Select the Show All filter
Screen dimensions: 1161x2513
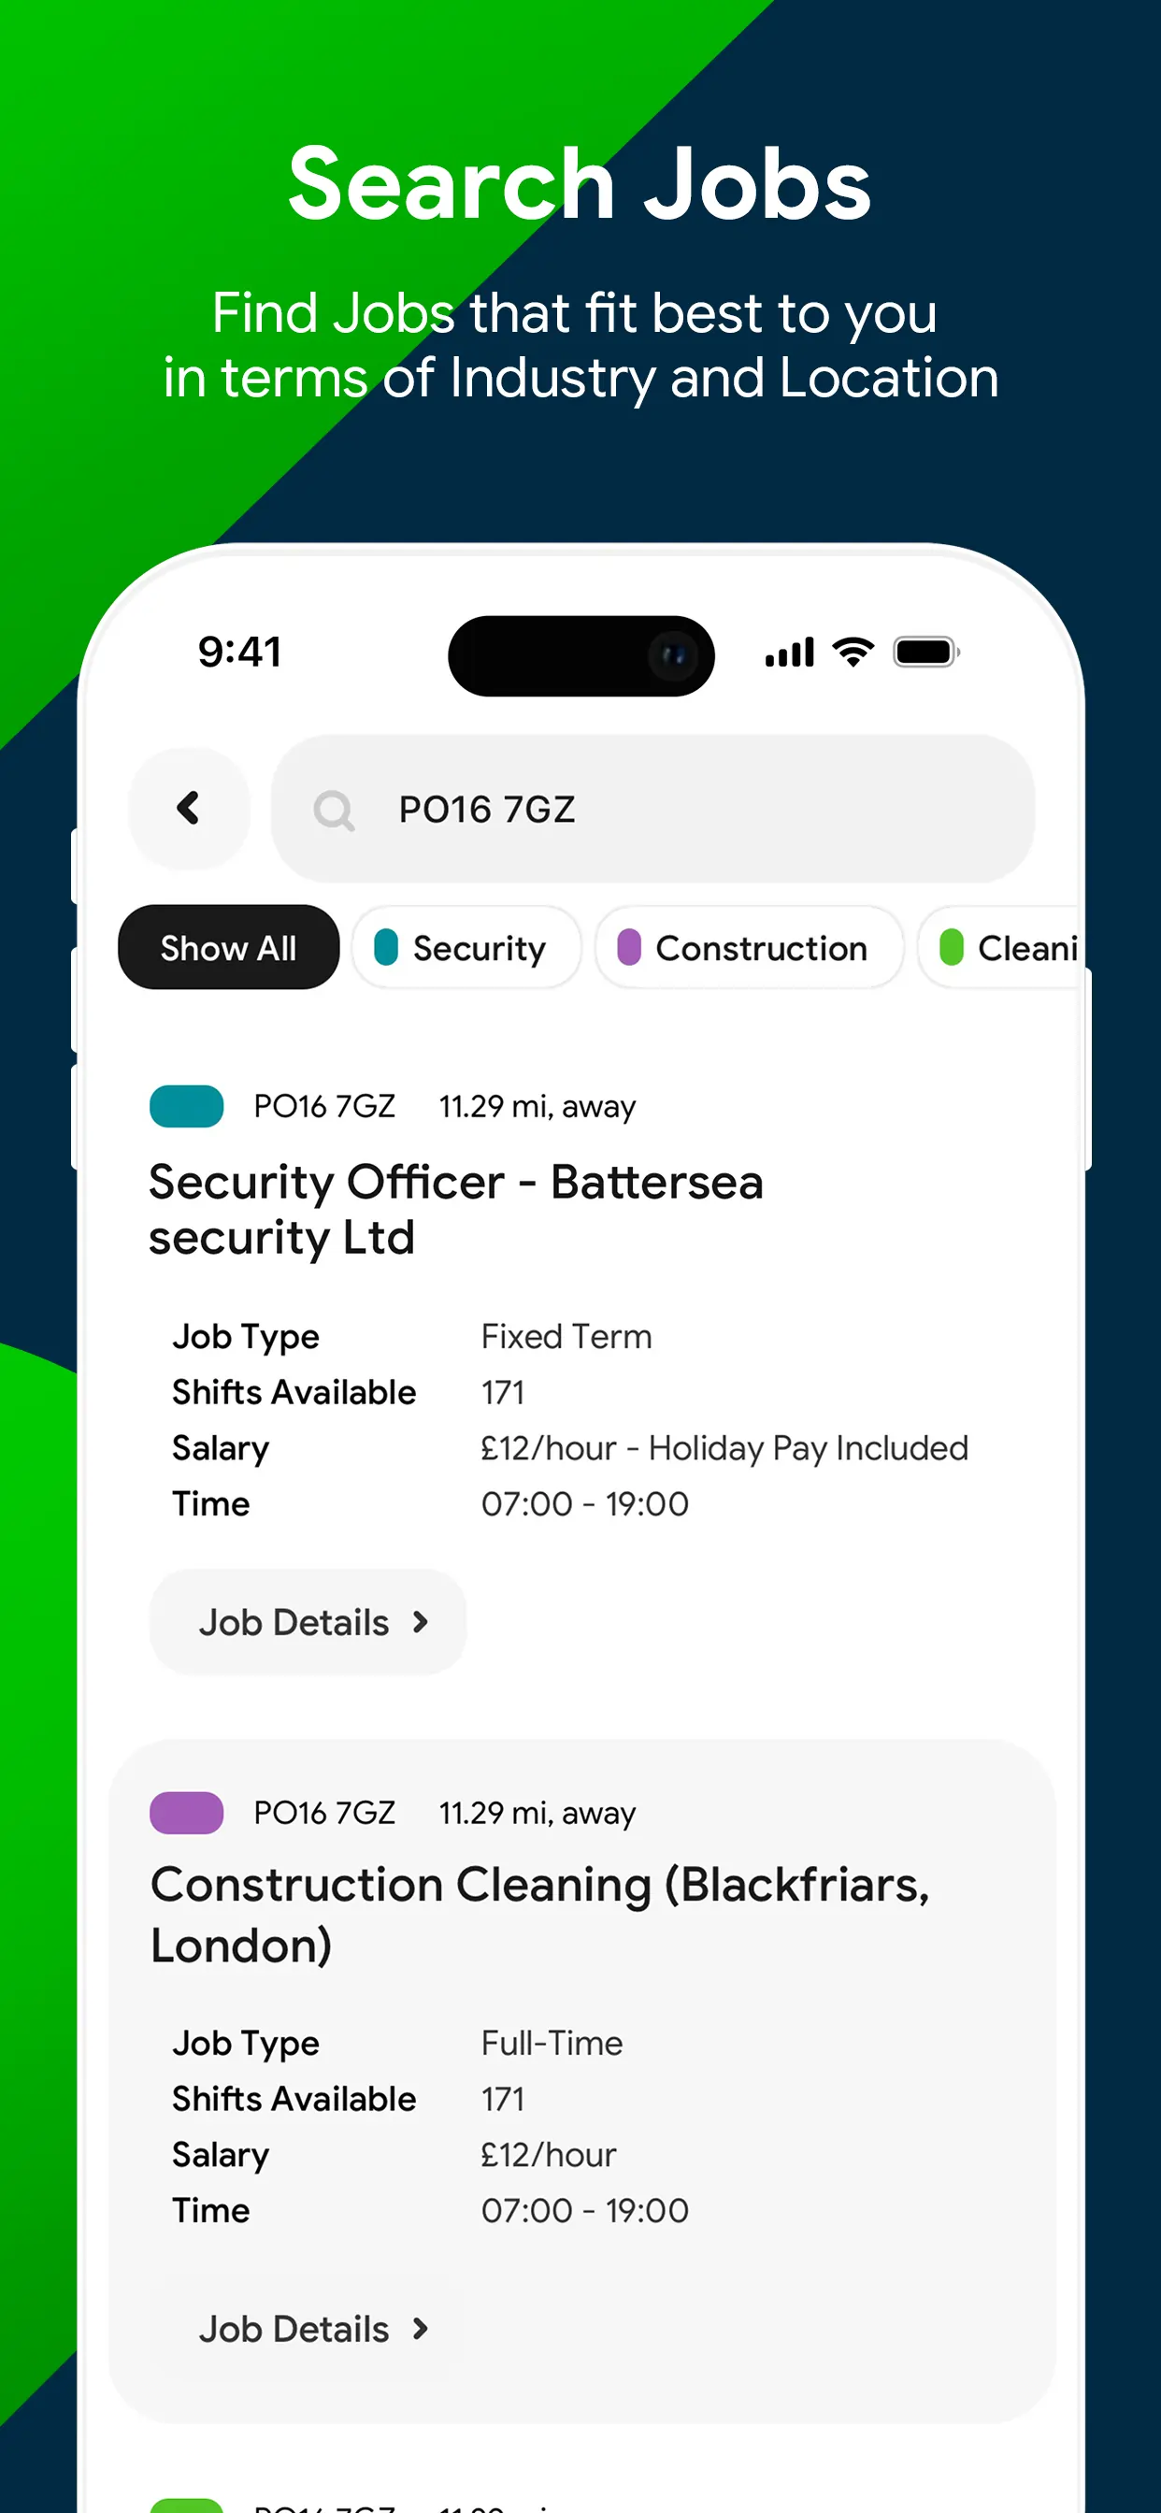[228, 947]
